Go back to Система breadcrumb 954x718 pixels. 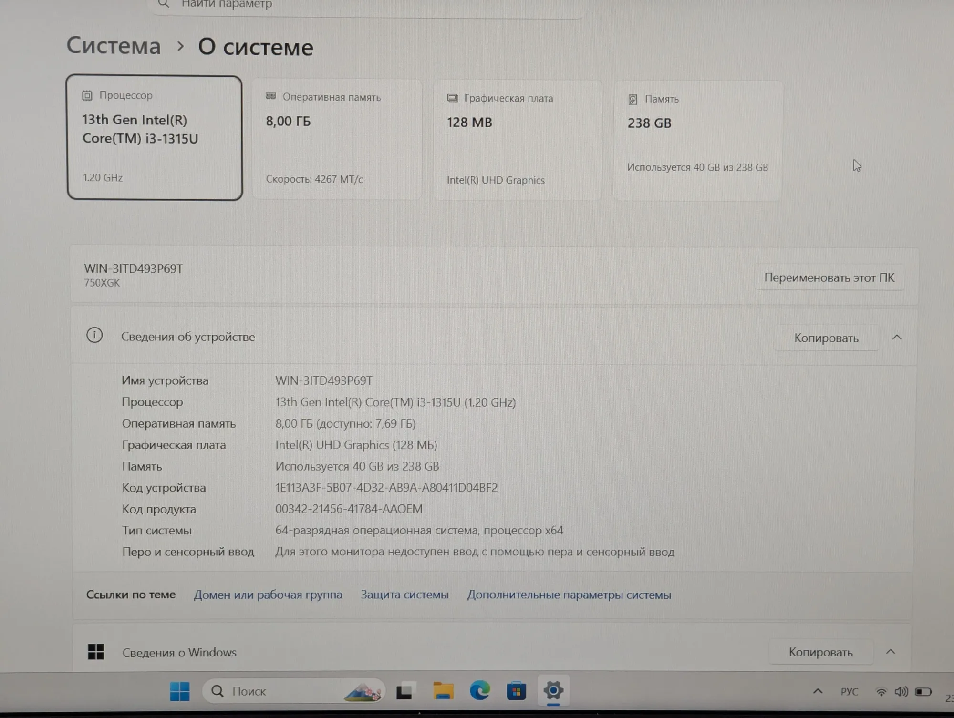(x=114, y=46)
